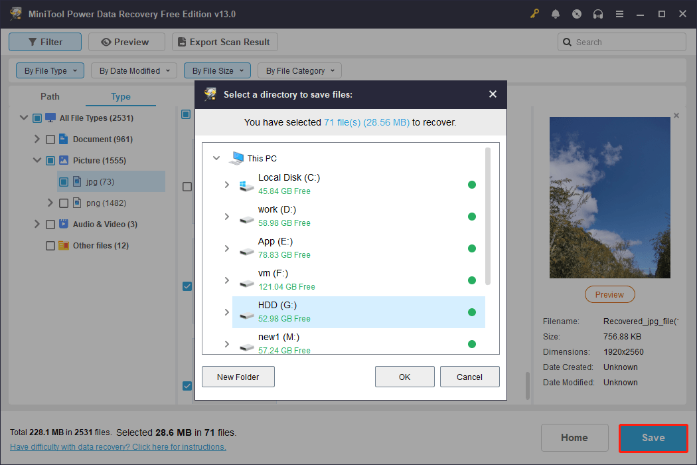
Task: Confirm directory with OK button
Action: pos(404,377)
